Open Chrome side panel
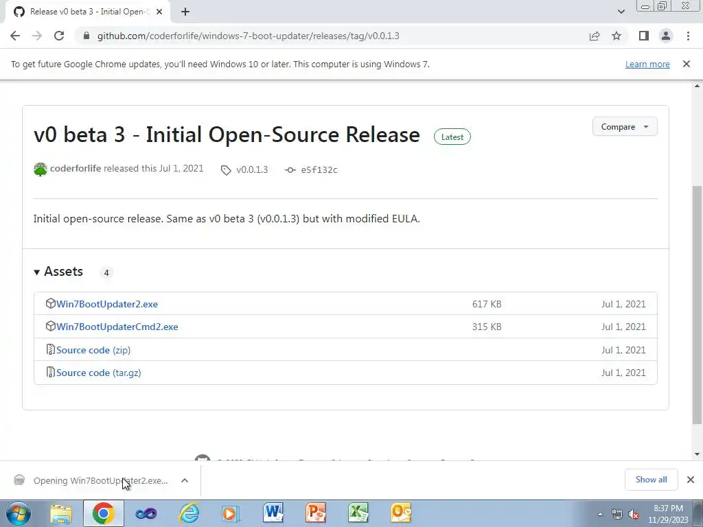 click(x=644, y=36)
